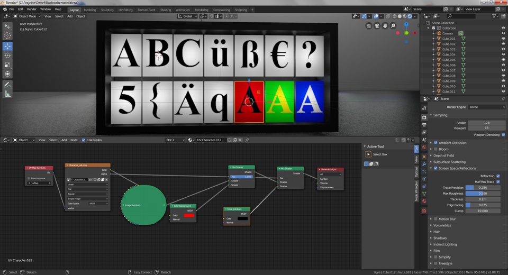Viewport: 508px width, 275px height.
Task: Click Add in the node editor header
Action: click(64, 140)
